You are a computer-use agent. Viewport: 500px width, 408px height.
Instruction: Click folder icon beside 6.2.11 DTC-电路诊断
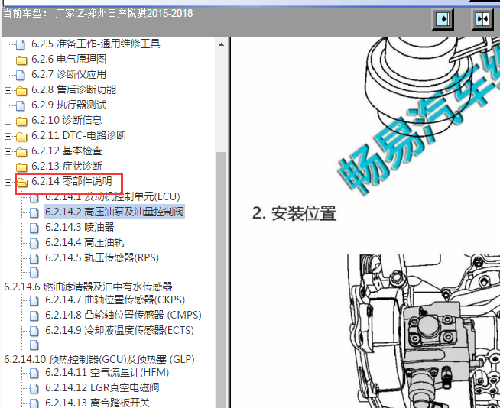tap(21, 137)
